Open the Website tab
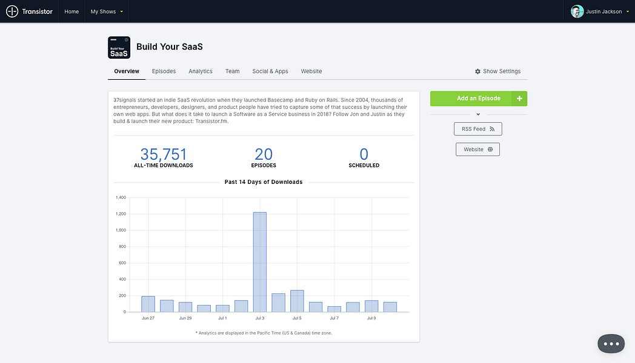The width and height of the screenshot is (635, 363). [311, 71]
